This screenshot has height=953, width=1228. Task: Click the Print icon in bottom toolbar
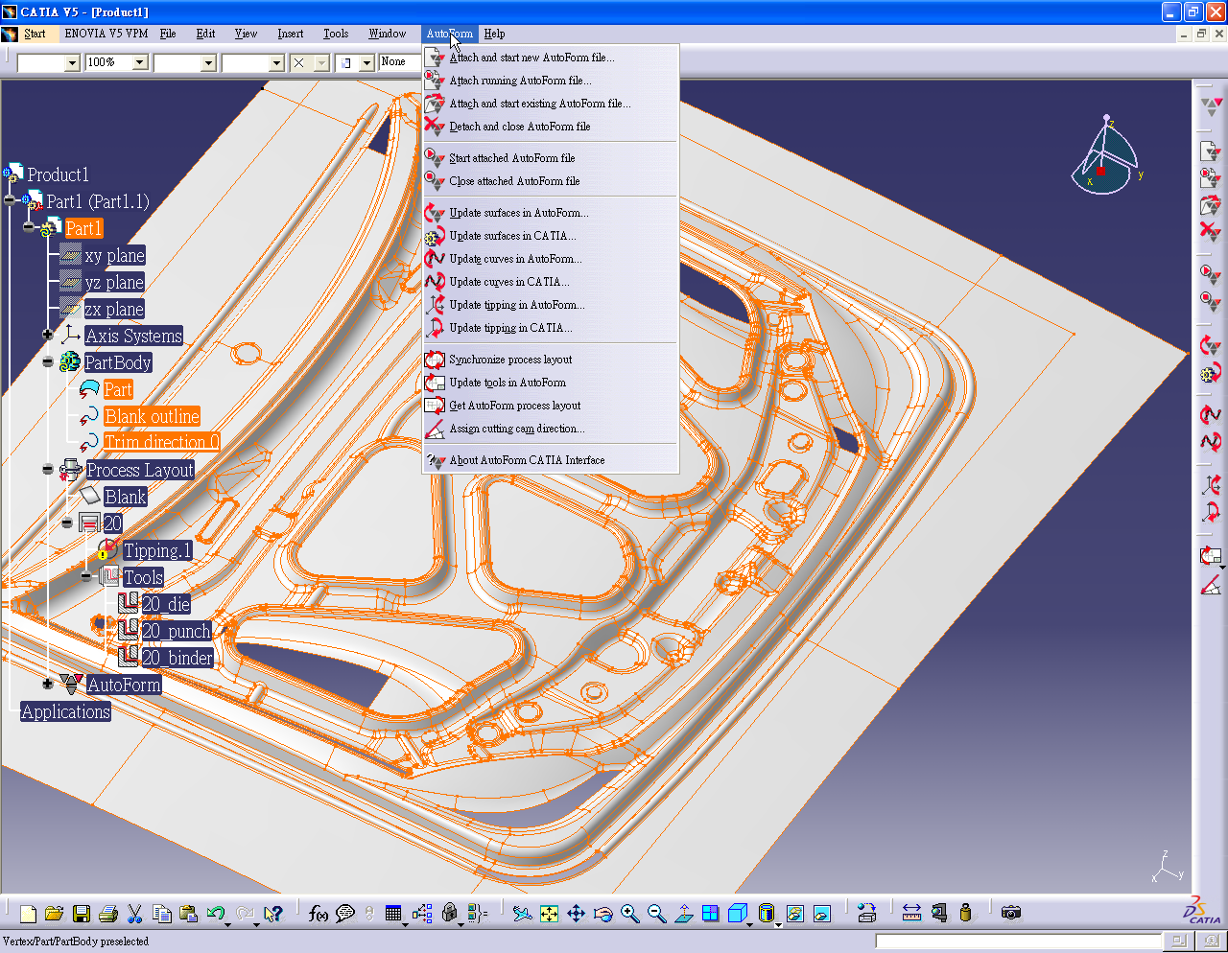107,914
